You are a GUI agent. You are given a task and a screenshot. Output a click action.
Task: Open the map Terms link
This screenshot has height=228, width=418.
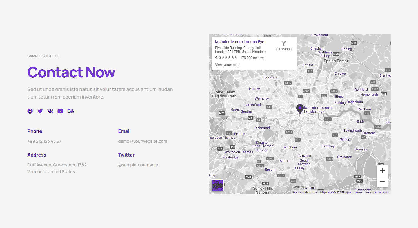point(358,192)
